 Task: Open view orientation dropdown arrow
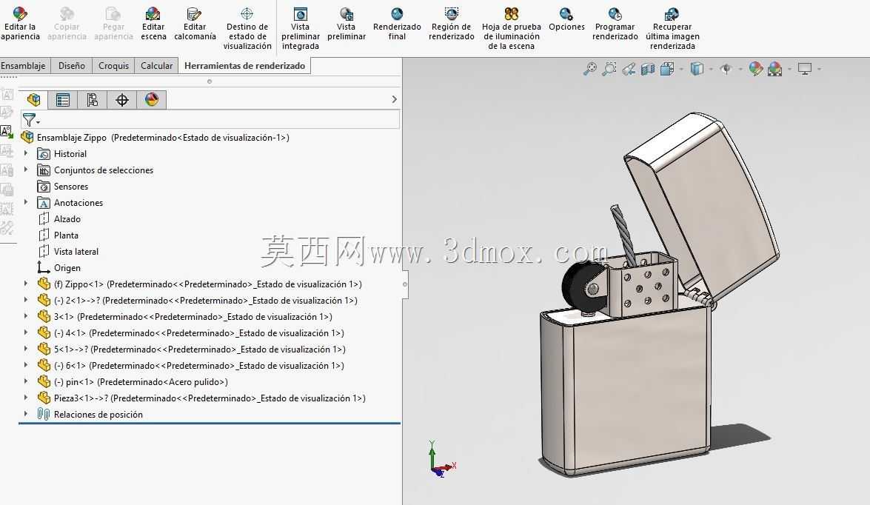[x=680, y=70]
